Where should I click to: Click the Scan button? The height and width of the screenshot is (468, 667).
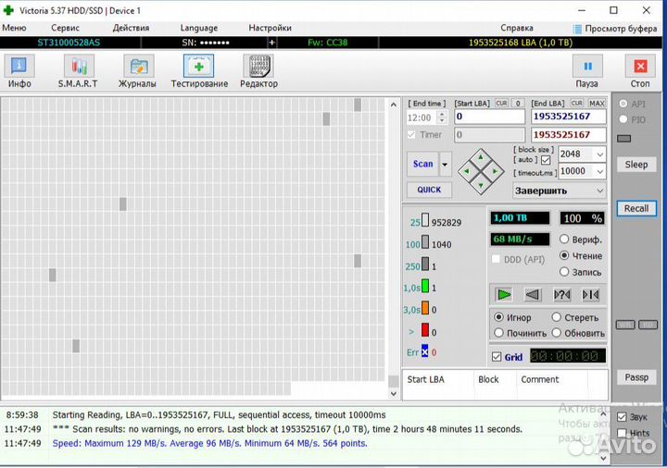tap(422, 164)
